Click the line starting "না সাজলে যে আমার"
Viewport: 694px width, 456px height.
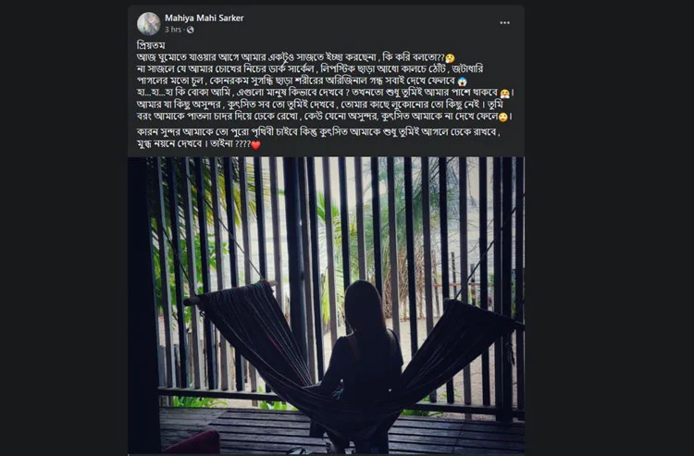click(310, 69)
